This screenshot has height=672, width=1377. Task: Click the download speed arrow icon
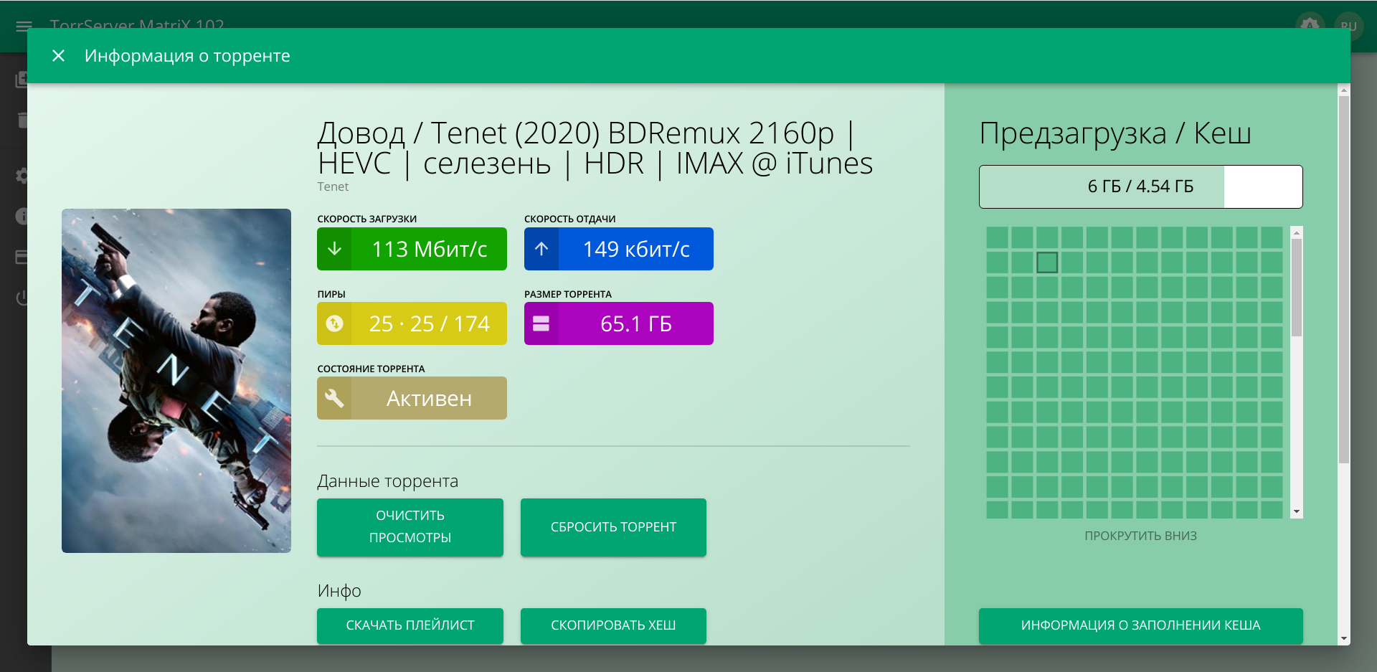(x=333, y=249)
